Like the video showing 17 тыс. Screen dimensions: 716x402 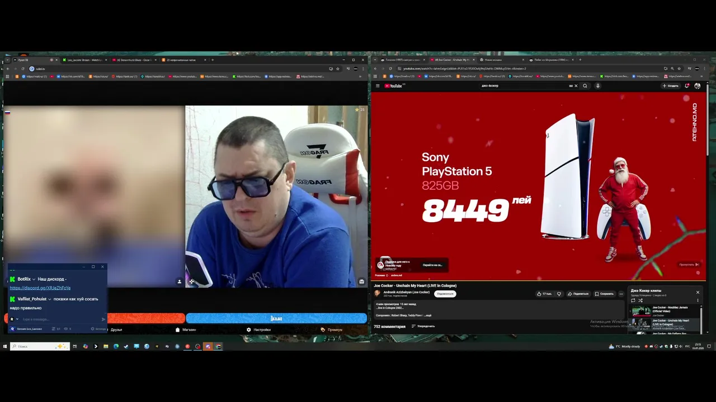click(x=544, y=294)
